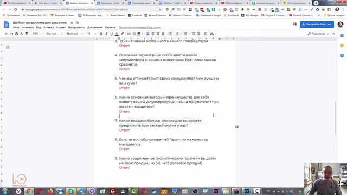Collapse the menus with the chevron
The image size is (347, 195).
333,34
